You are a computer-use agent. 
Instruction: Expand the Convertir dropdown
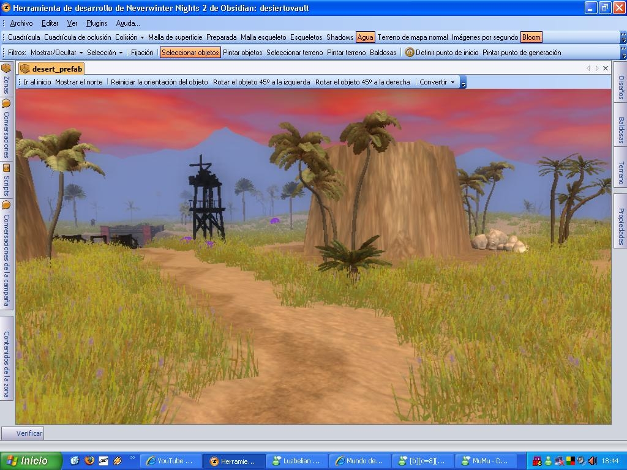click(437, 82)
